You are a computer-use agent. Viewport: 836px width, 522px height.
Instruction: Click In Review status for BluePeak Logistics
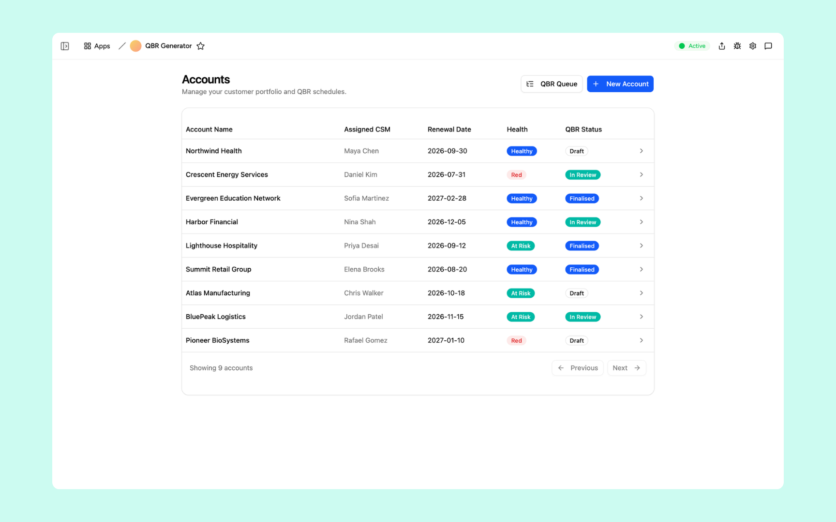[x=583, y=317]
